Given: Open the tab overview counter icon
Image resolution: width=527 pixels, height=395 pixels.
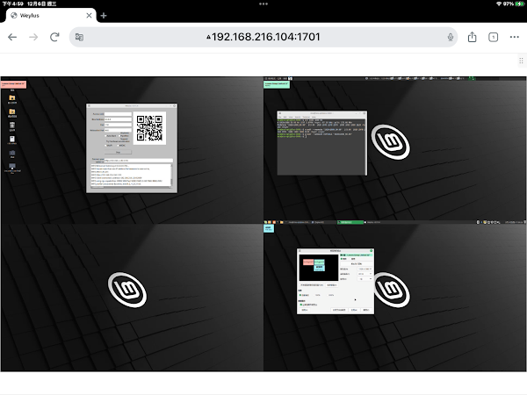Looking at the screenshot, I should [x=493, y=37].
